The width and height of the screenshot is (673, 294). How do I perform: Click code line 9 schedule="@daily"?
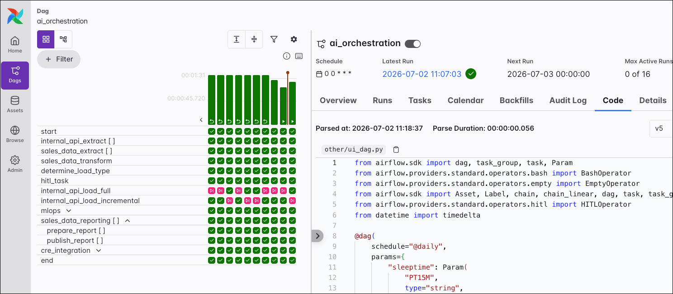pos(409,247)
